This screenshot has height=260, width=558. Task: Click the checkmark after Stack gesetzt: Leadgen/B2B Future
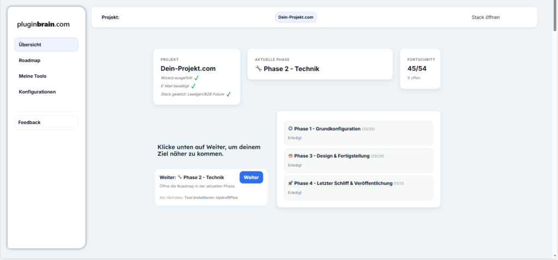[x=228, y=94]
